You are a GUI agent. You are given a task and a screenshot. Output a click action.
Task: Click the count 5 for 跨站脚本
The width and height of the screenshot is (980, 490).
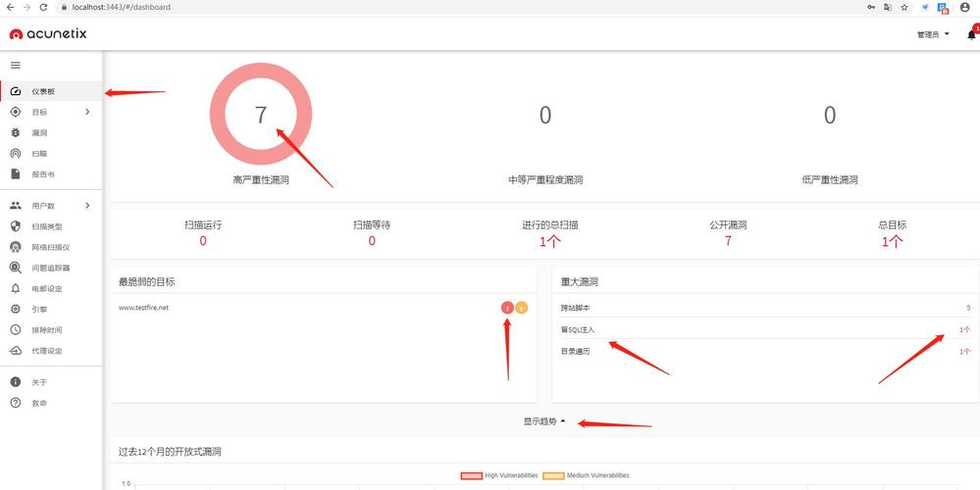(968, 308)
